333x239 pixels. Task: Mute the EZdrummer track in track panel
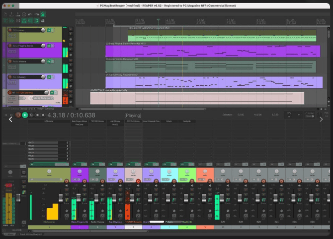71,29
